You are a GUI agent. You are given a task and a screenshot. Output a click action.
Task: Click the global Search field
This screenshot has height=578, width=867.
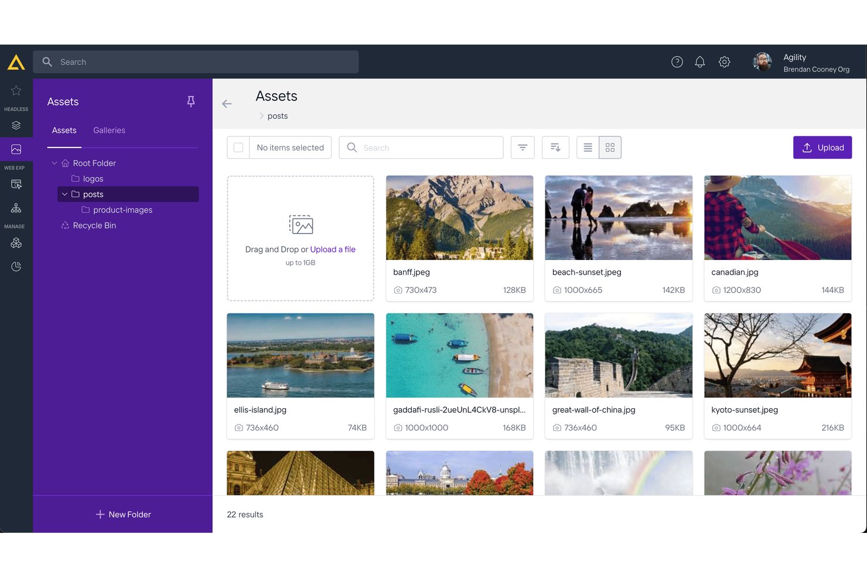coord(196,62)
